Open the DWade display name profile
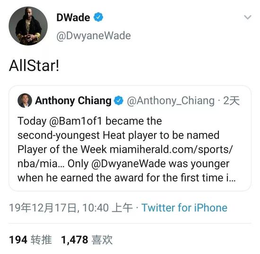 tap(73, 17)
